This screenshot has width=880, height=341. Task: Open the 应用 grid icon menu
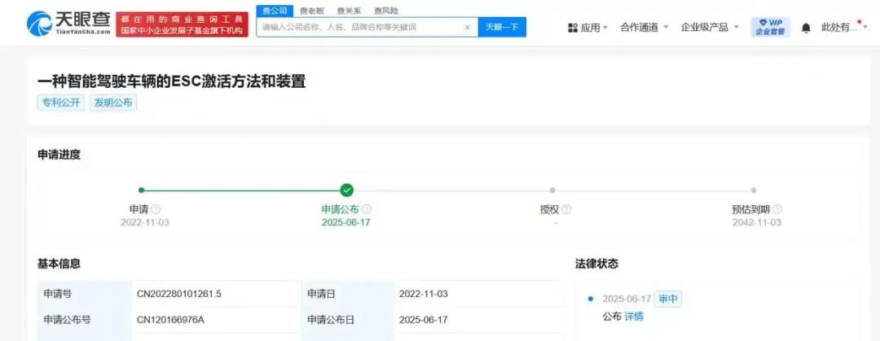573,28
